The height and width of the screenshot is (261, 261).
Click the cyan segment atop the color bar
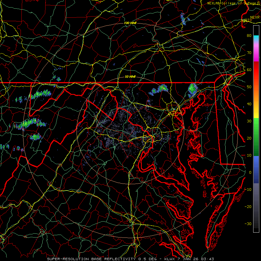(256, 38)
